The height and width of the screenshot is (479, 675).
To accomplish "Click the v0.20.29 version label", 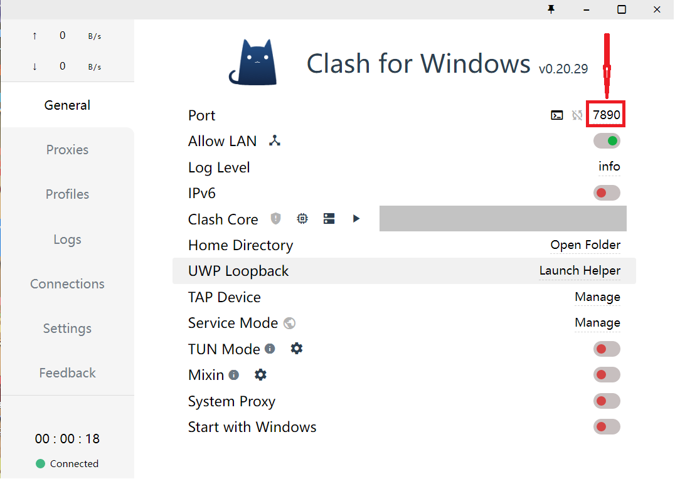I will 563,69.
